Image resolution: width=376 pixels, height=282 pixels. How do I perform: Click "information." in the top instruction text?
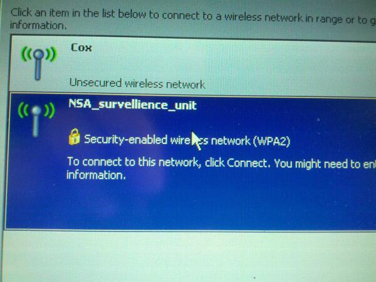tap(38, 25)
